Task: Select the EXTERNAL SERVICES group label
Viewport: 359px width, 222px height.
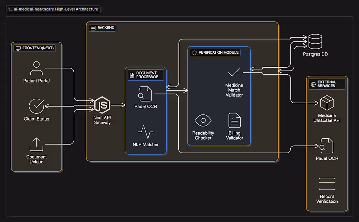Action: click(x=326, y=84)
